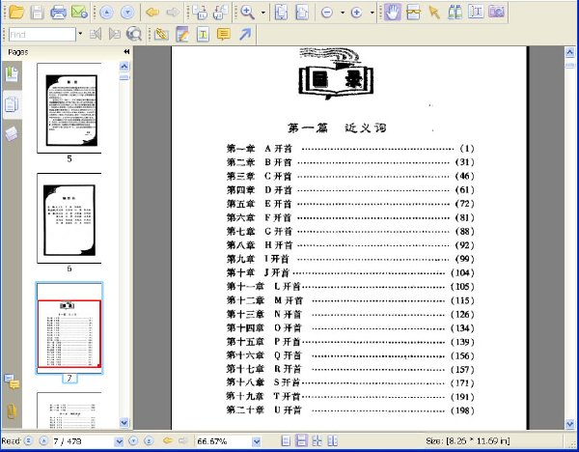579x452 pixels.
Task: Switch to Single Page layout
Action: (286, 440)
